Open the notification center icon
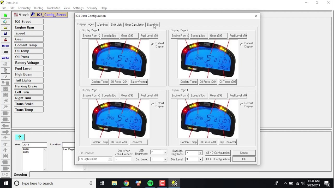334x188 pixels. point(327,183)
